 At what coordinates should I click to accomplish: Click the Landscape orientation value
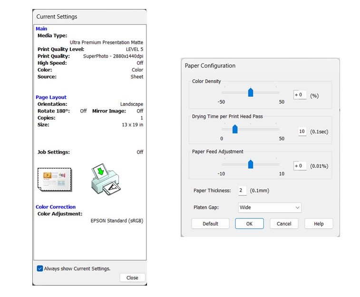click(x=132, y=104)
